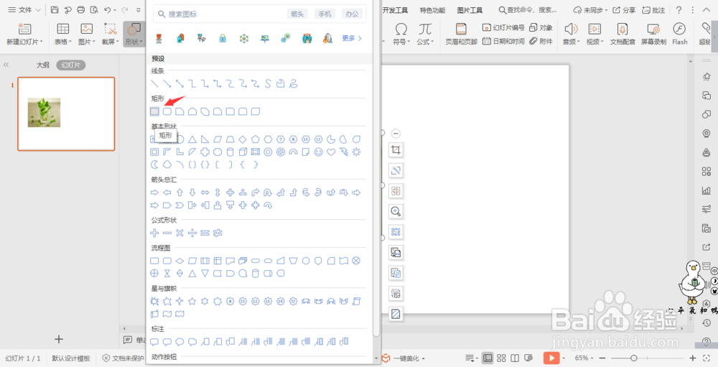Insert the smiley face shape
The image size is (718, 367).
pyautogui.click(x=319, y=152)
